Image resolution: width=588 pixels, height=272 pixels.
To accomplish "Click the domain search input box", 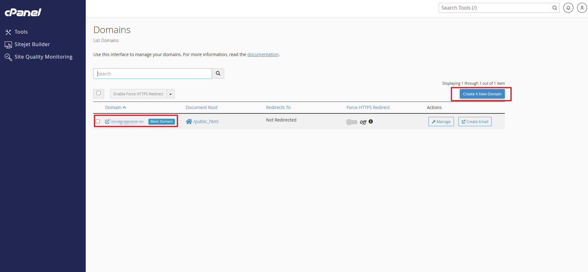I will pyautogui.click(x=152, y=74).
